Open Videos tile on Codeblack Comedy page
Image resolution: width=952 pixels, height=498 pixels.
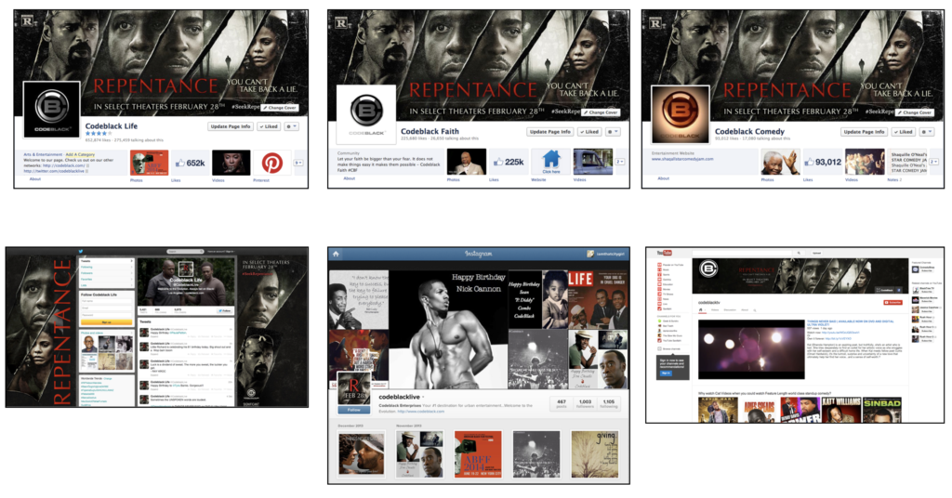(x=865, y=162)
